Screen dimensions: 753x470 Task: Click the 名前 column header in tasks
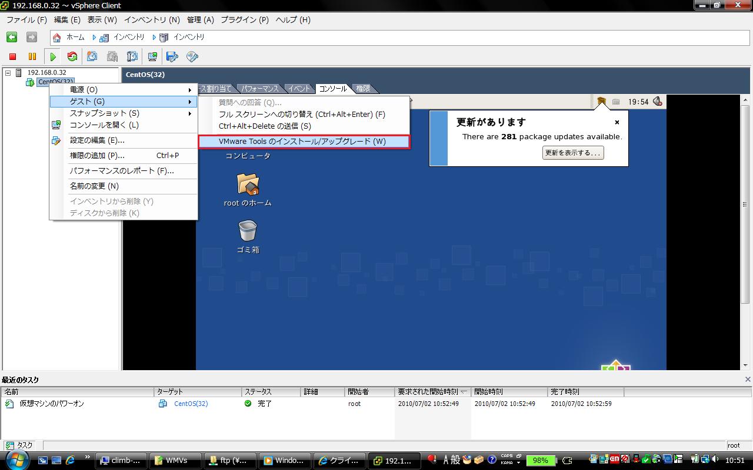point(77,392)
